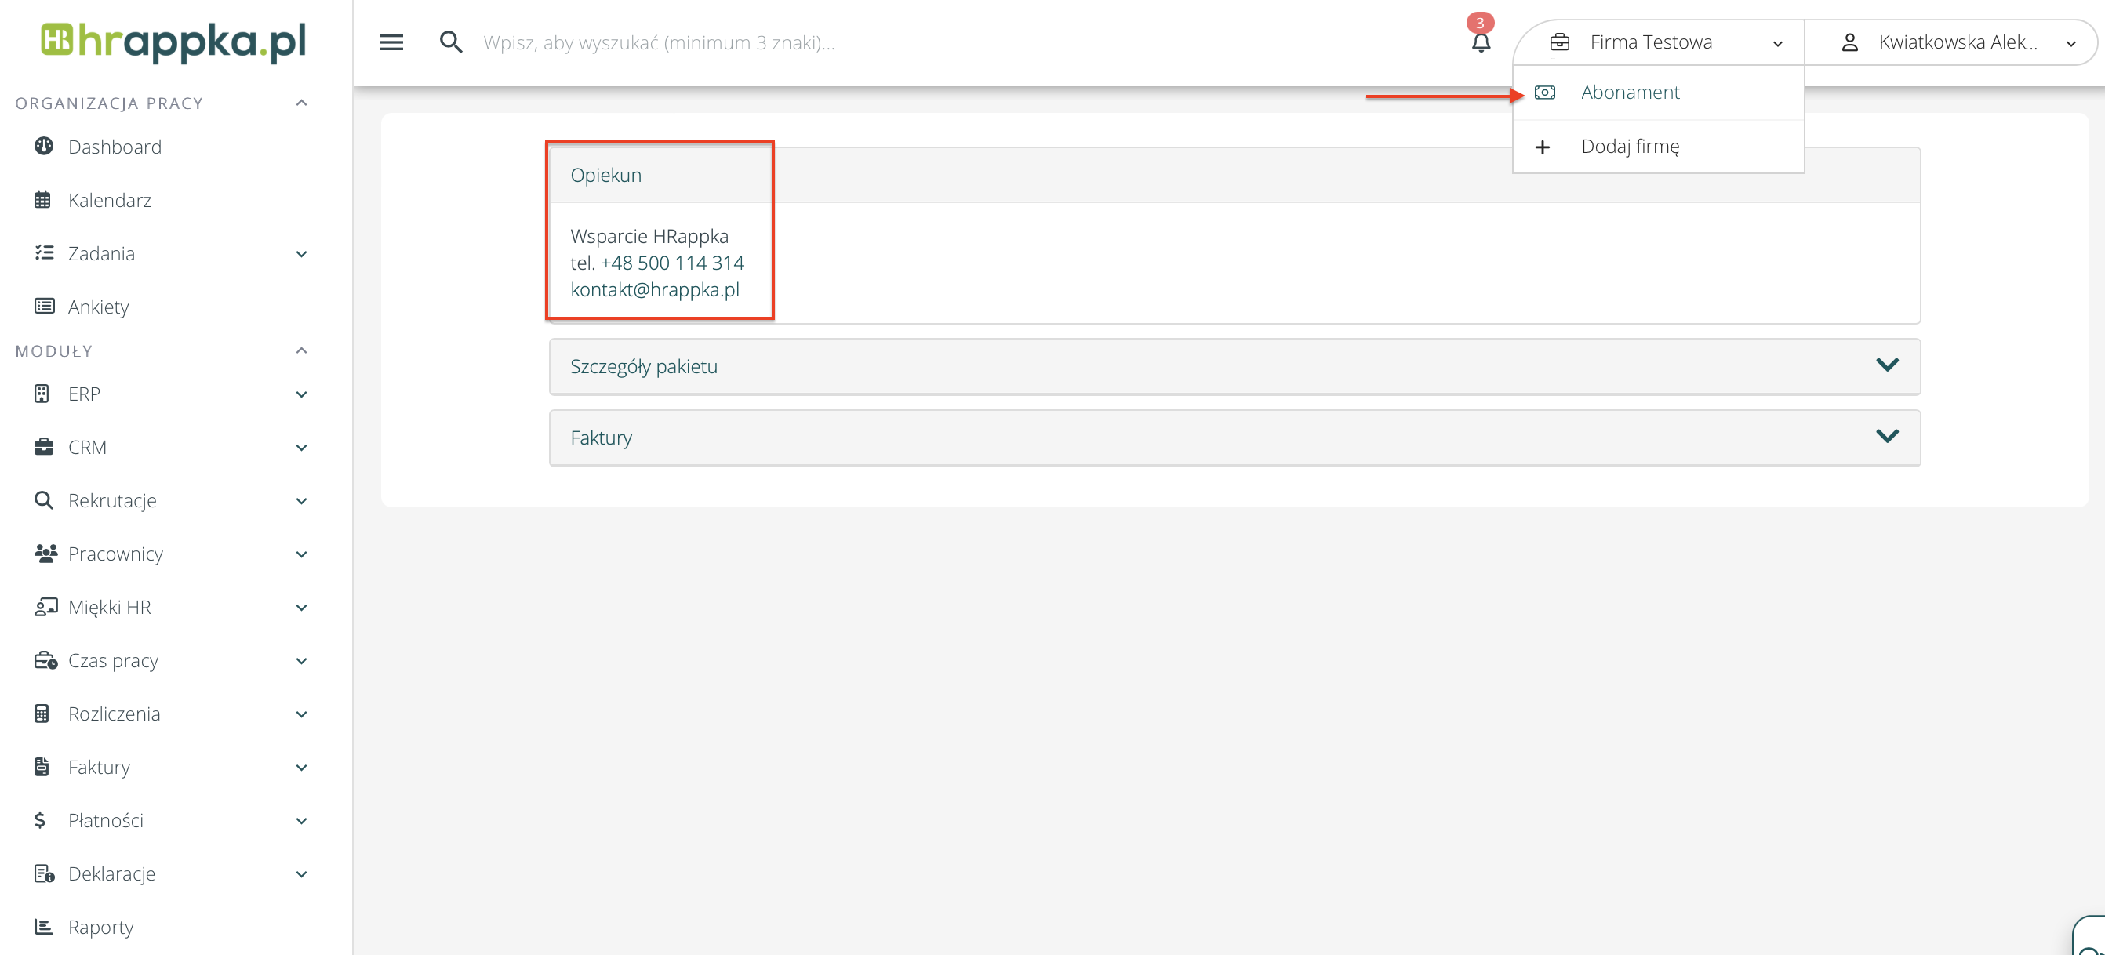2105x955 pixels.
Task: Choose Dodaj firmę menu entry
Action: pos(1630,147)
